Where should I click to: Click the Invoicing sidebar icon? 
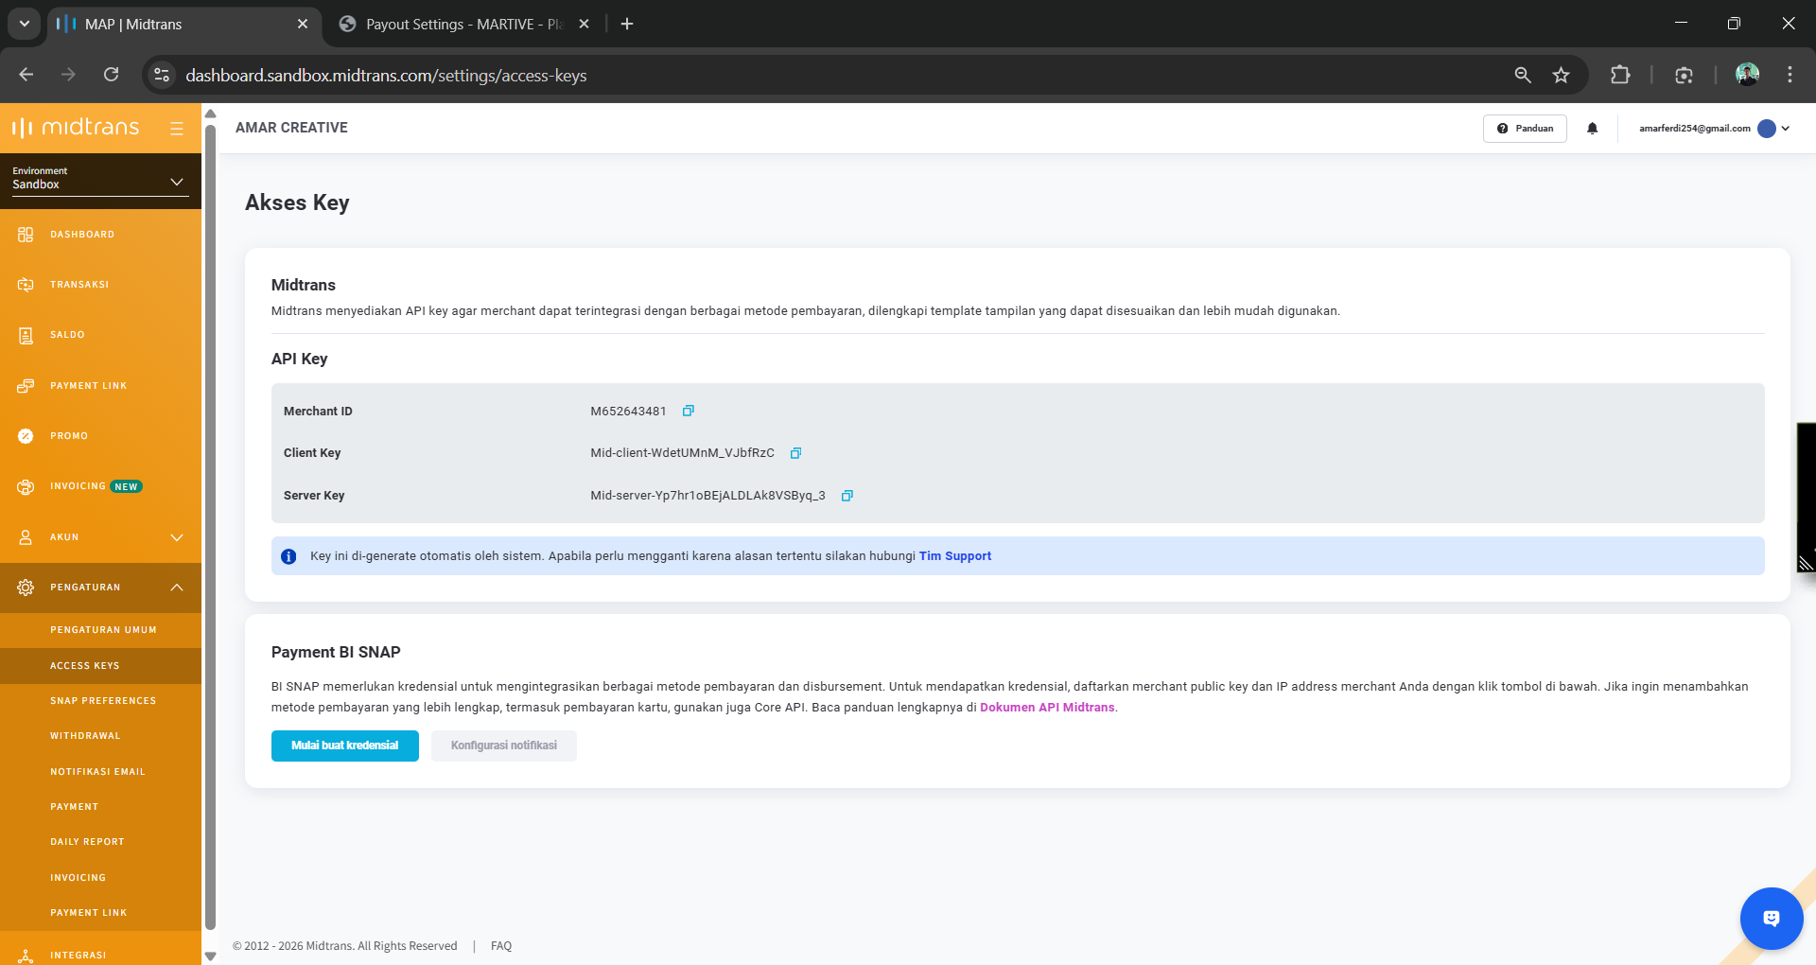click(x=26, y=486)
